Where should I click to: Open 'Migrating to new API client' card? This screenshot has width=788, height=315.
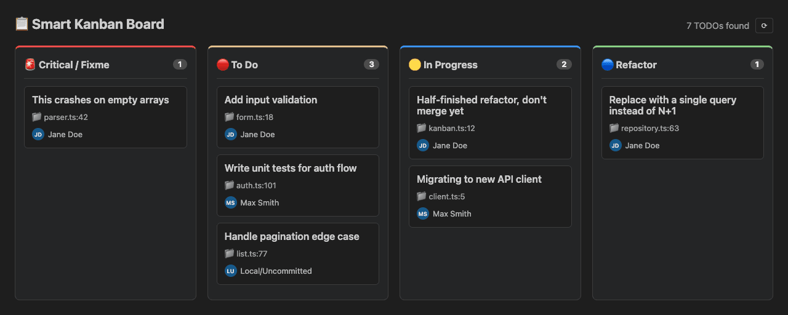point(490,196)
